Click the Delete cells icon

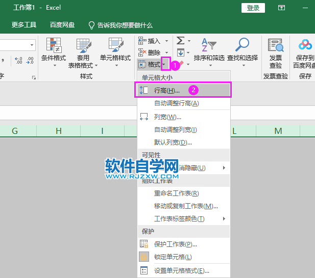[x=142, y=52]
